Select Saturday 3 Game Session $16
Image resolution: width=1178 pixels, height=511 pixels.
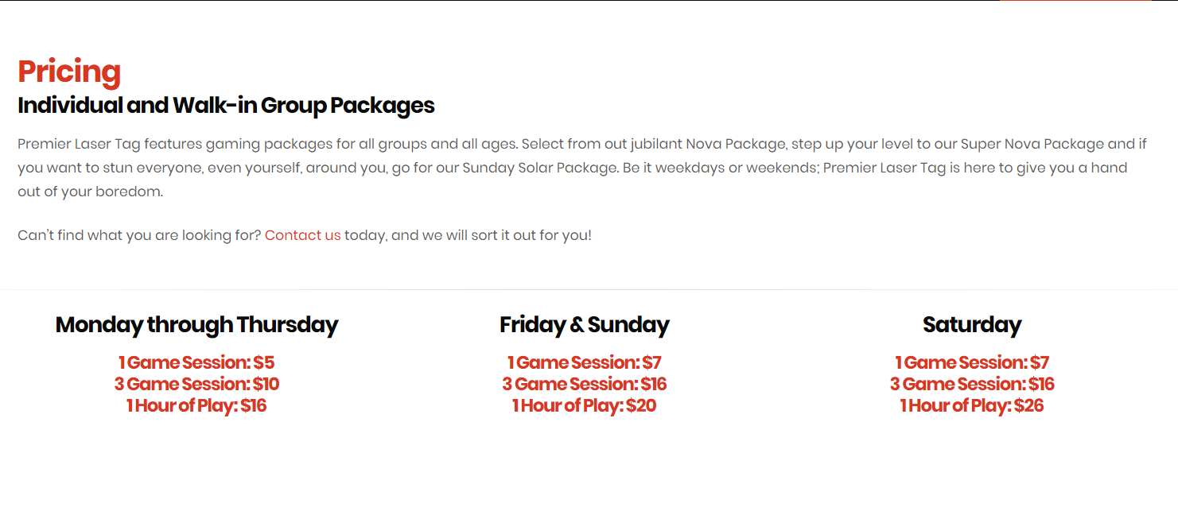[x=972, y=385]
